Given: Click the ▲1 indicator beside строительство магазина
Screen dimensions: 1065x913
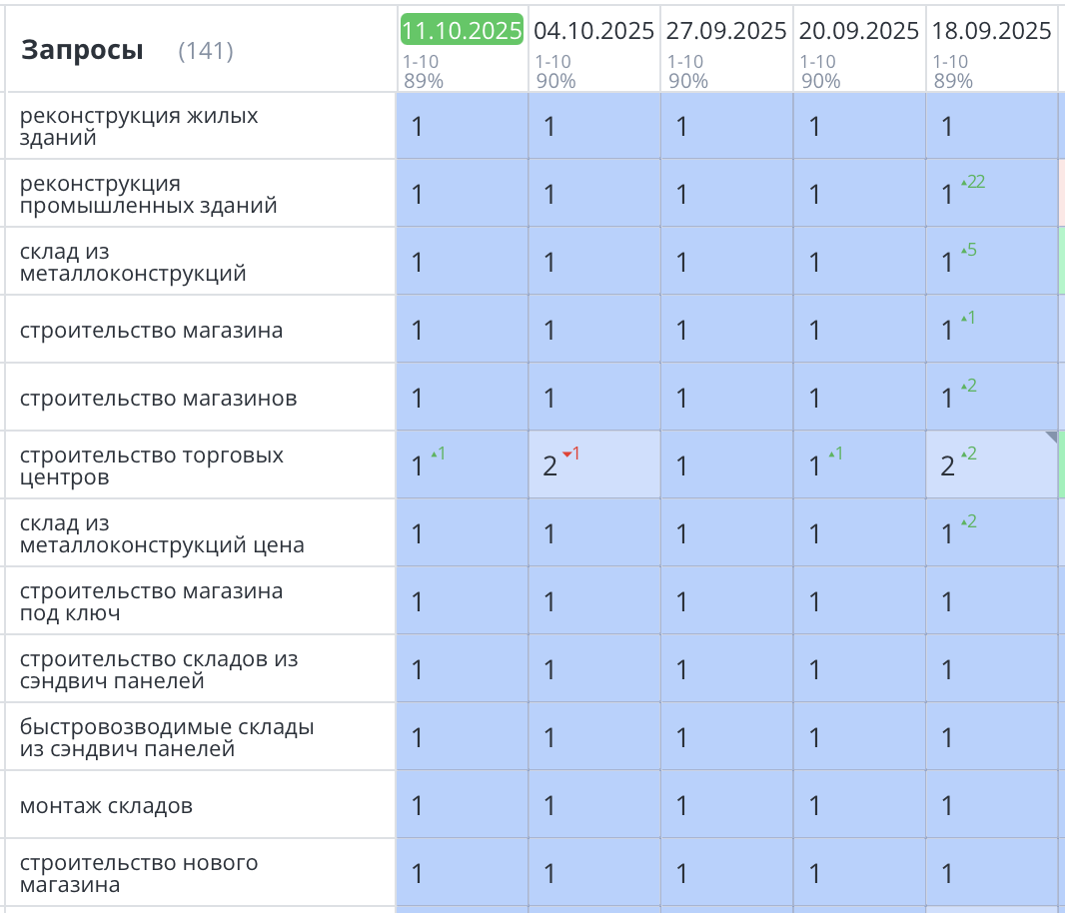Looking at the screenshot, I should coord(966,316).
